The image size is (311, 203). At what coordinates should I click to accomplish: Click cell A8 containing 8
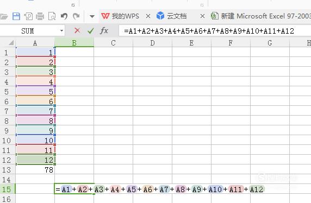[x=35, y=120]
